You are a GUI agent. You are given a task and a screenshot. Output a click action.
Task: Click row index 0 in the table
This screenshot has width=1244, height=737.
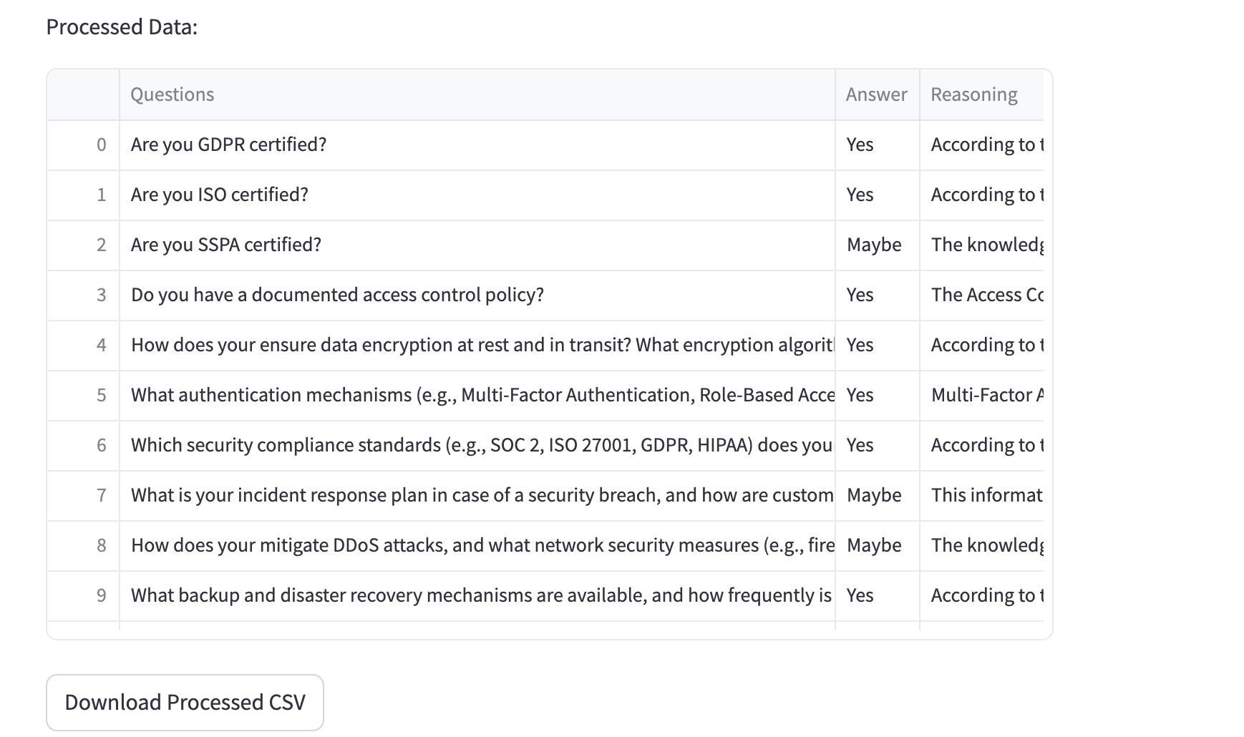(x=101, y=145)
